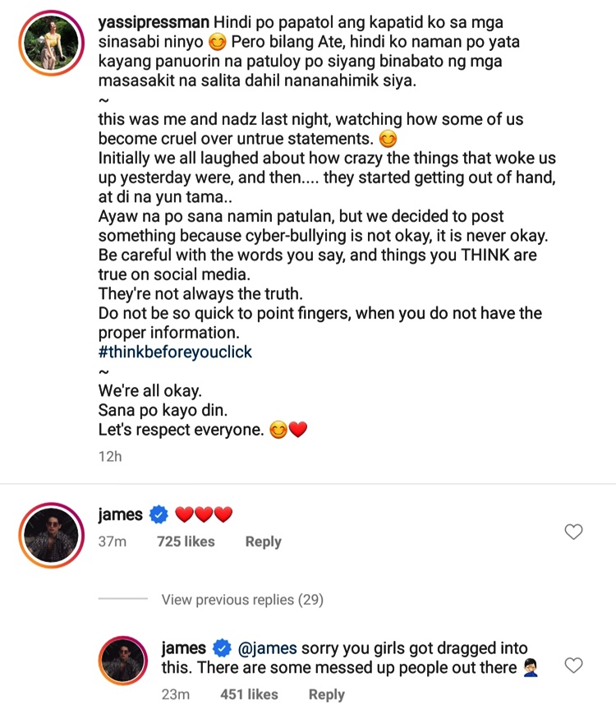Tap the james username on the hearts comment
This screenshot has height=728, width=616.
tap(120, 515)
